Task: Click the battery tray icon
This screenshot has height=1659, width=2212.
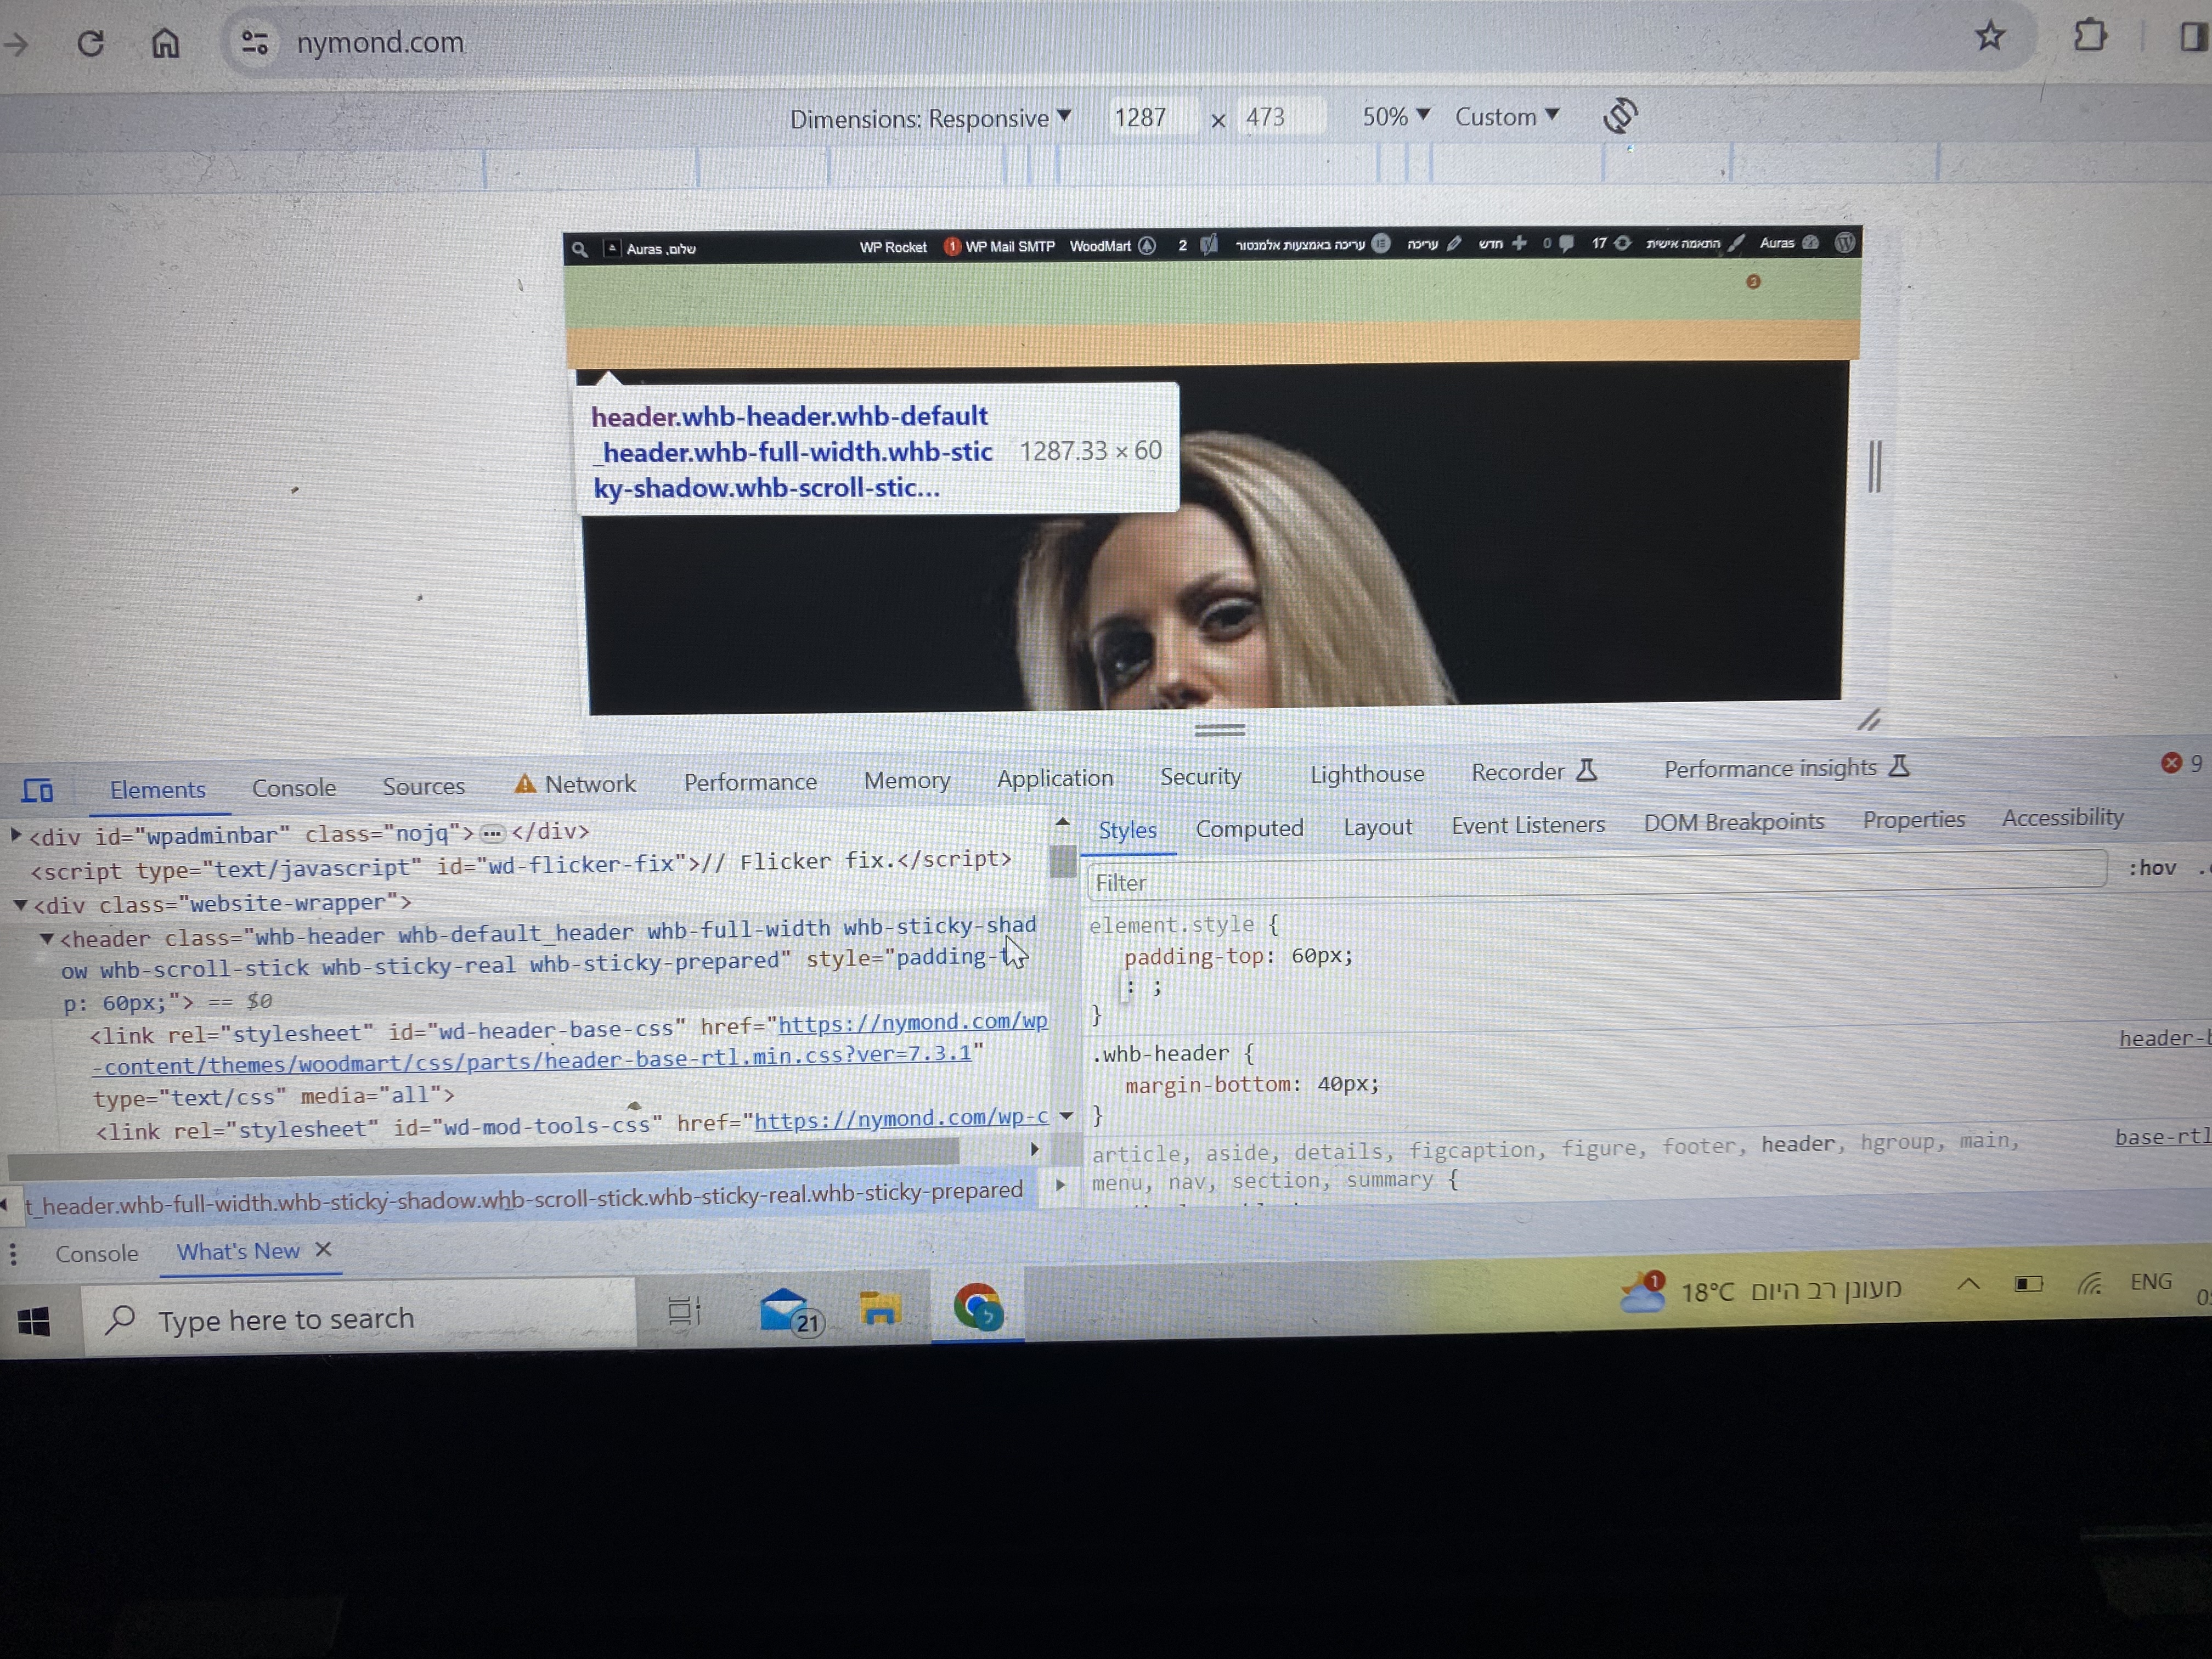Action: [2029, 1284]
